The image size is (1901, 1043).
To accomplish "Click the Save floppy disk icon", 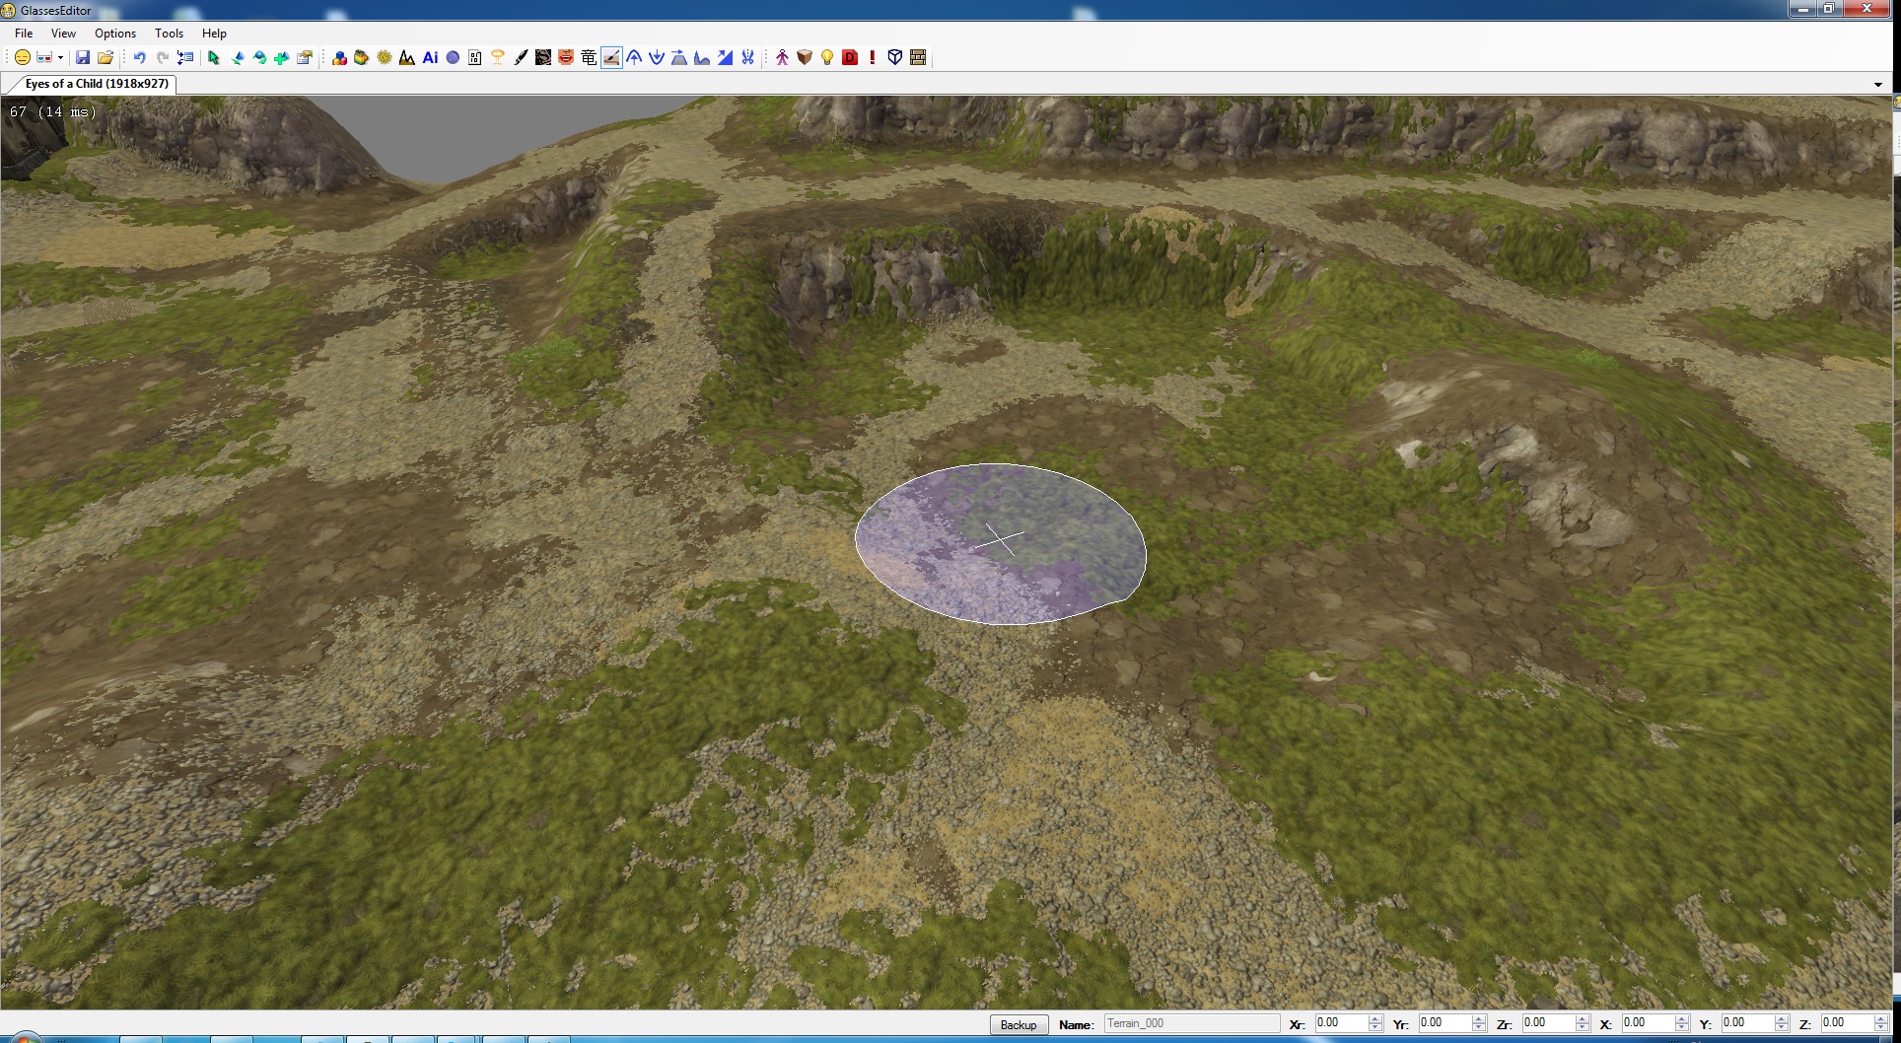I will point(83,58).
